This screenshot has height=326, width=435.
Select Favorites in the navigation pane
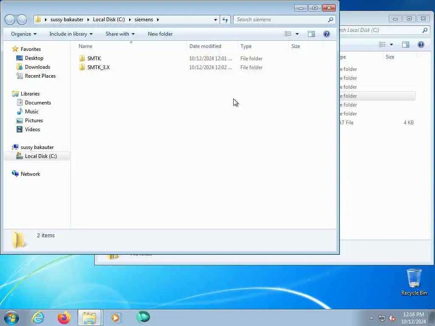(x=31, y=49)
